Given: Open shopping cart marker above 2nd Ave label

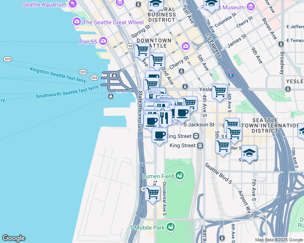Looking at the screenshot, I should click(157, 61).
